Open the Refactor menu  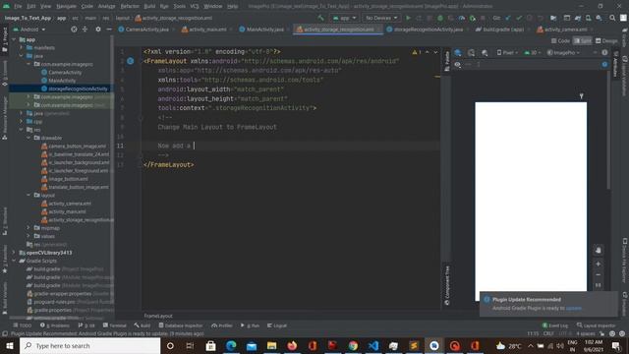coord(130,6)
